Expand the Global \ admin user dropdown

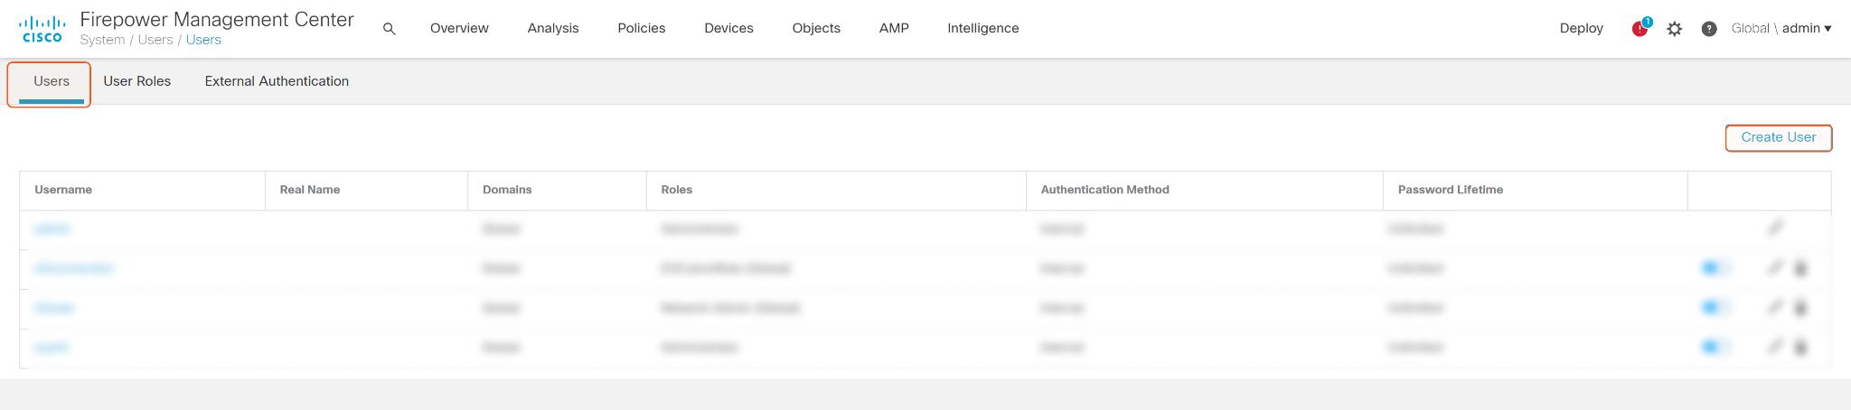(x=1781, y=29)
